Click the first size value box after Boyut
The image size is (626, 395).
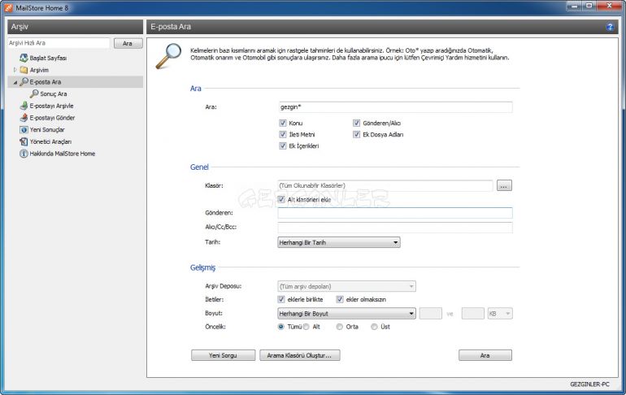tap(431, 314)
